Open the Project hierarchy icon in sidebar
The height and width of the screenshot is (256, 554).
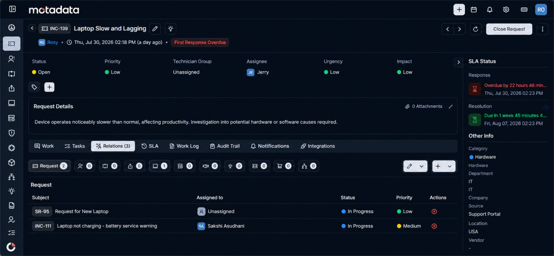(12, 177)
